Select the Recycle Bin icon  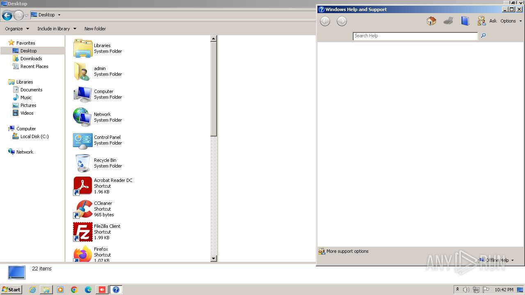(x=83, y=163)
